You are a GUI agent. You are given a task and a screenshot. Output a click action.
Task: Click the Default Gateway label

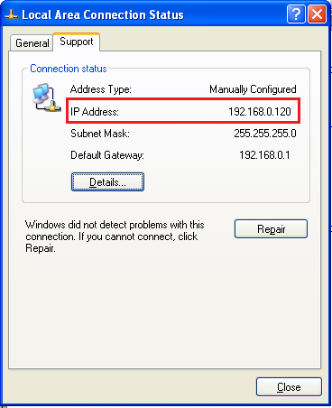(x=107, y=155)
